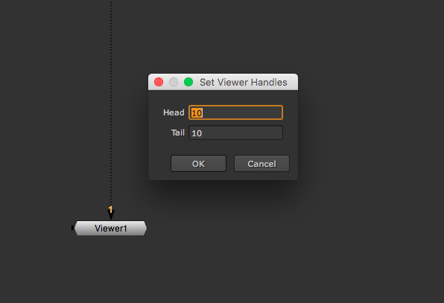Click the greyed-out minimize button

click(x=174, y=82)
